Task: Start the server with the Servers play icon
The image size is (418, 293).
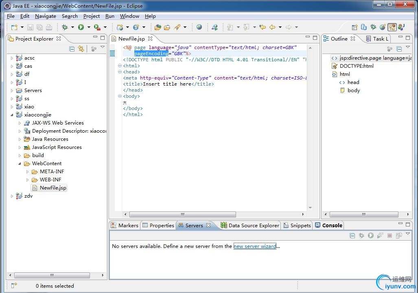Action: point(371,235)
